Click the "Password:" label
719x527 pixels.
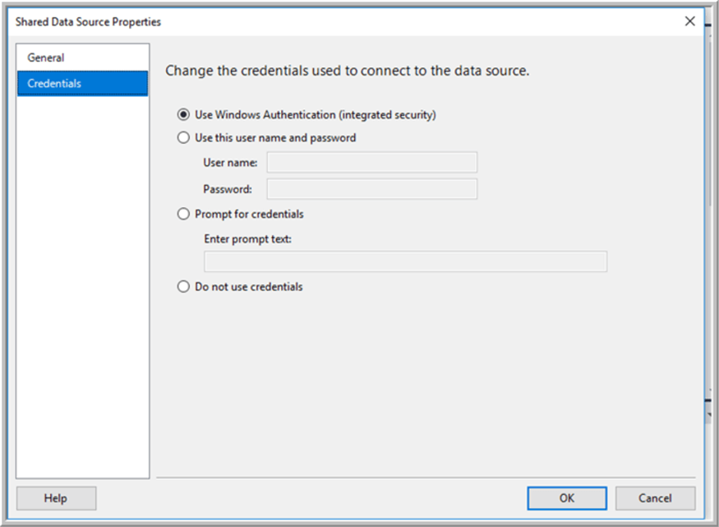click(x=228, y=189)
